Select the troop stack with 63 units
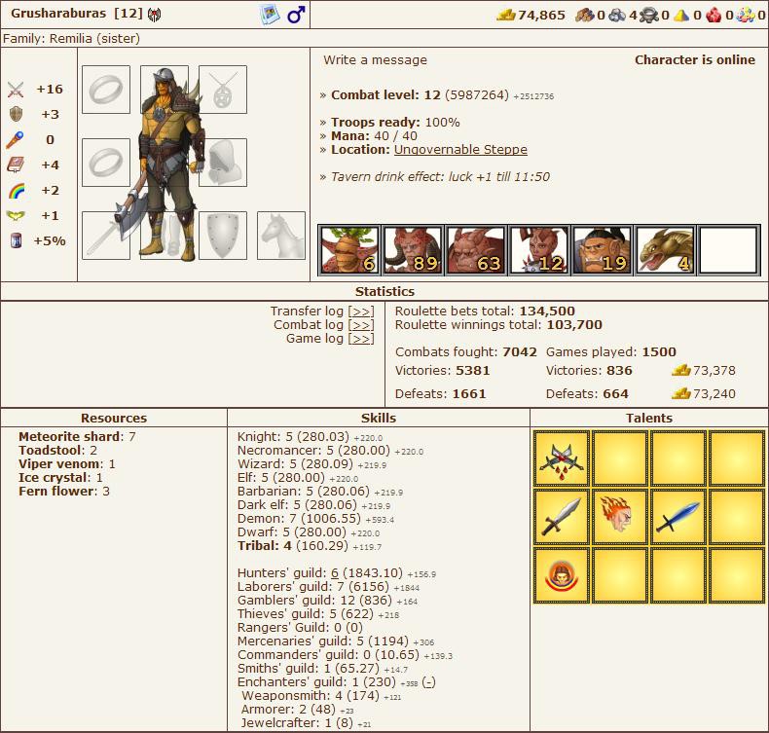The height and width of the screenshot is (733, 769). point(476,250)
